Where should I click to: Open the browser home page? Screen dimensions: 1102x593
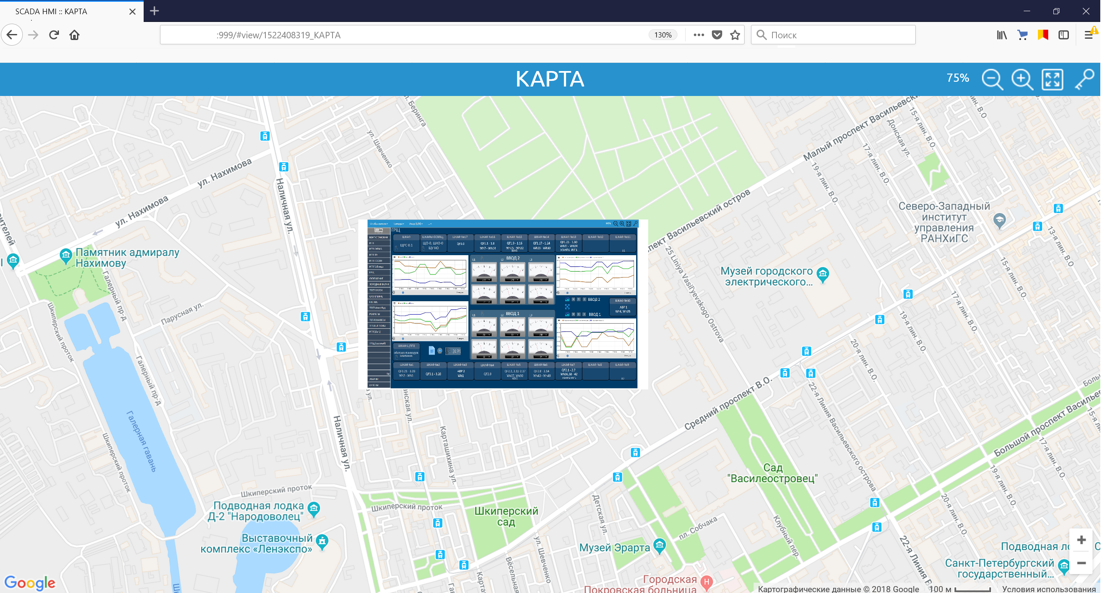(x=74, y=35)
